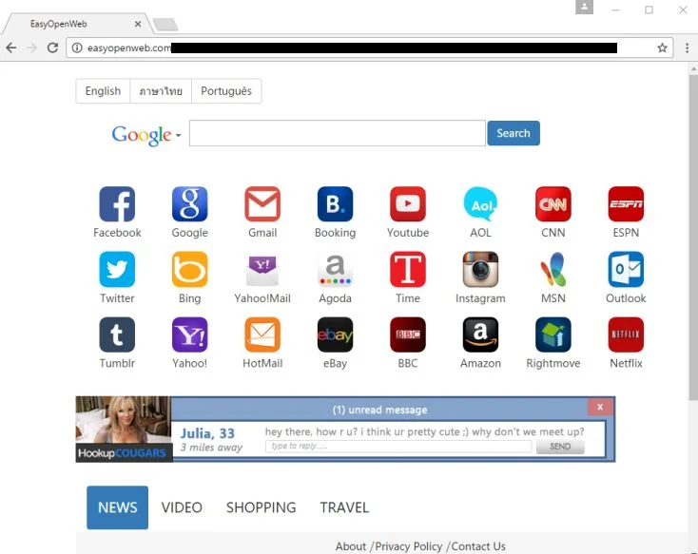Image resolution: width=698 pixels, height=554 pixels.
Task: Open the Bing shortcut icon
Action: click(189, 269)
